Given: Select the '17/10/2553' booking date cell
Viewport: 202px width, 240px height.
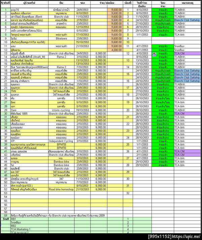Looking at the screenshot, I should (x=82, y=35).
